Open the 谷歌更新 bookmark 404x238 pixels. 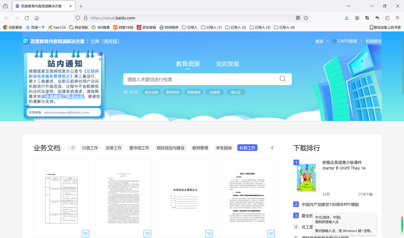click(13, 27)
